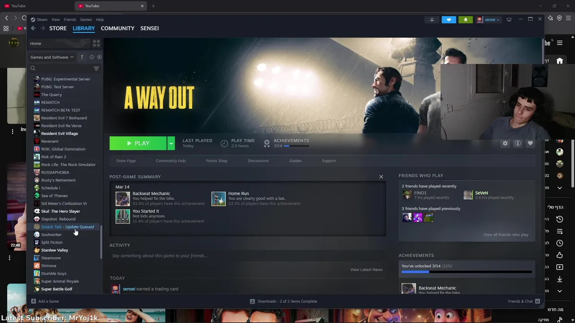Open the friends activity icon in Steam header

click(432, 20)
